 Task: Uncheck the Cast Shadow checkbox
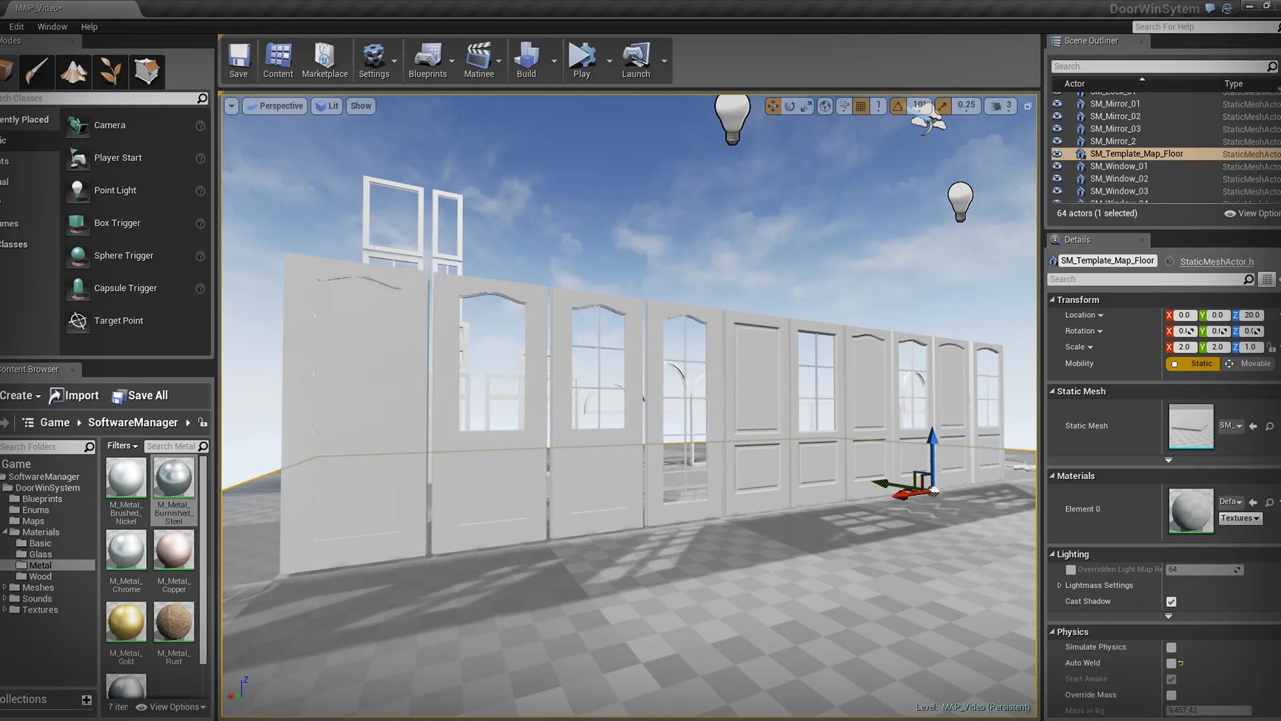click(1171, 602)
